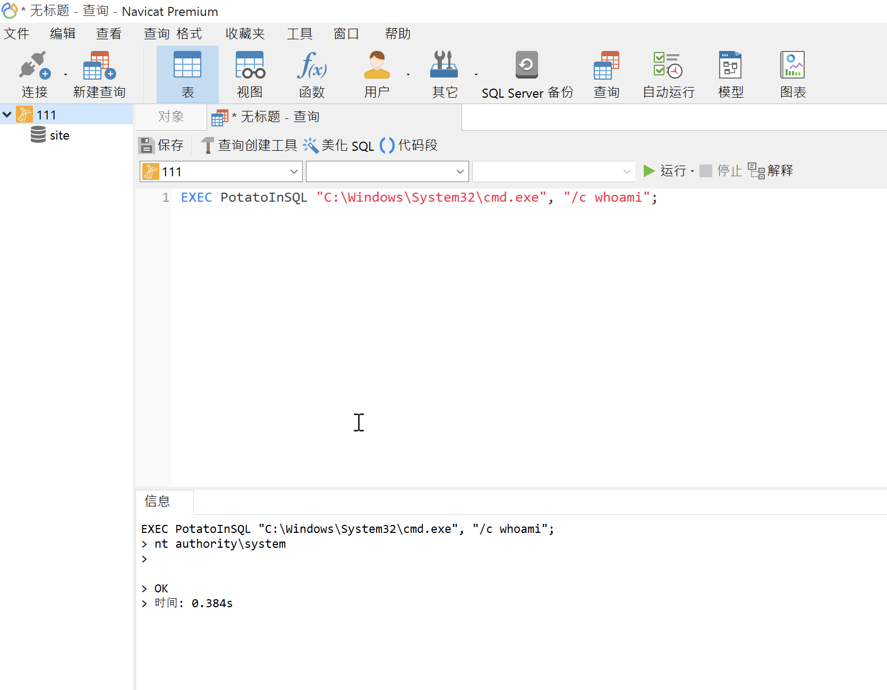The height and width of the screenshot is (690, 887).
Task: Click the green 运行 run arrow
Action: tap(649, 171)
